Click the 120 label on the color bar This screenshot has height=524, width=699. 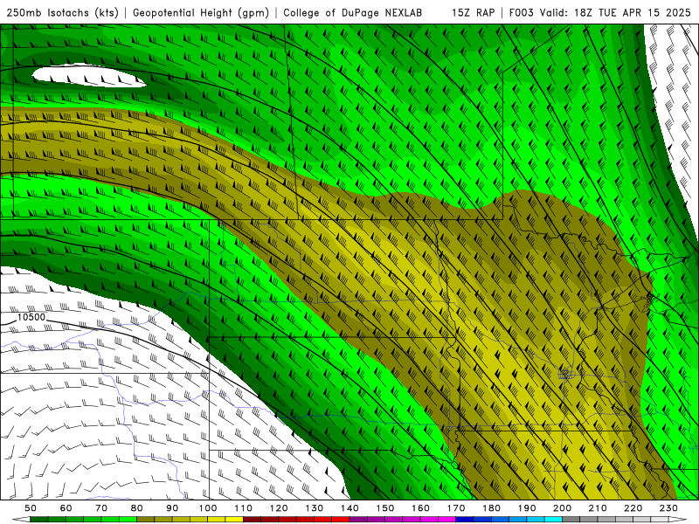pos(279,508)
